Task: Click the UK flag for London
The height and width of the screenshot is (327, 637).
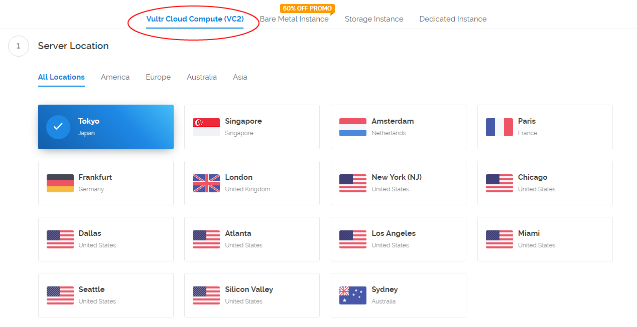Action: [x=206, y=183]
